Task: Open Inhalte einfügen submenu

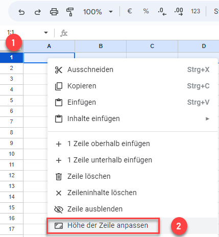Action: (133, 119)
